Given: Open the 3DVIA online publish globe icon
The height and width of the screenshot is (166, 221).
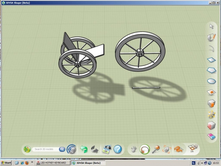Looking at the screenshot, I should [71, 149].
